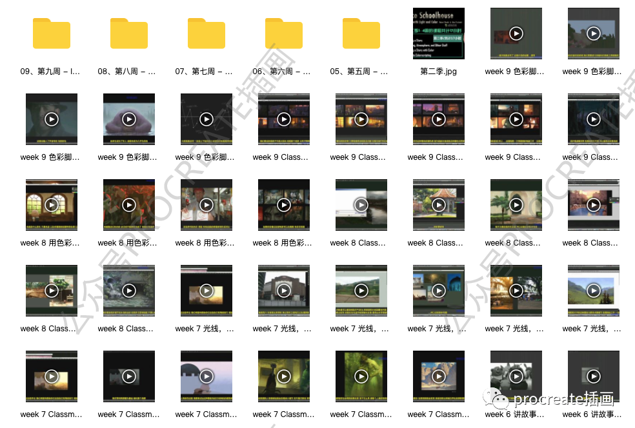Image resolution: width=635 pixels, height=428 pixels.
Task: Open the 第二季.jpg image file
Action: click(439, 34)
